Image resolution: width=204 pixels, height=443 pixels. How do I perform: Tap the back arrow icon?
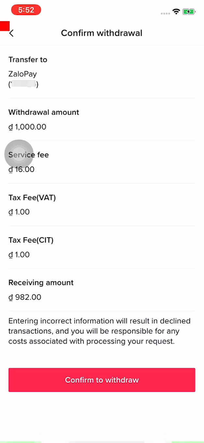point(11,33)
